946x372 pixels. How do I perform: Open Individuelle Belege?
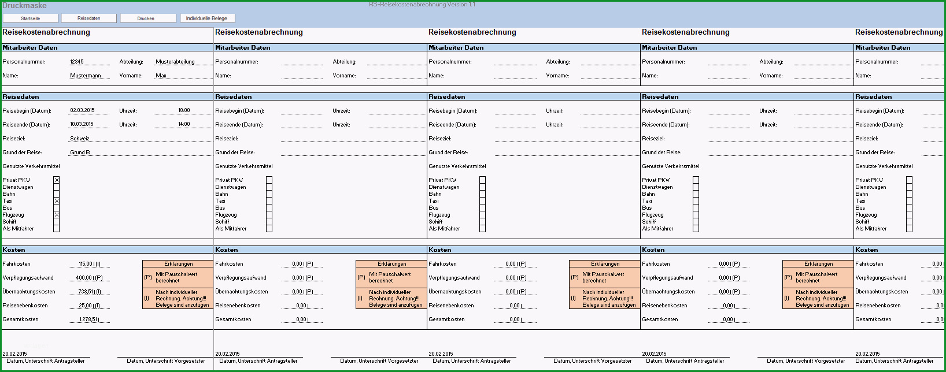tap(208, 18)
